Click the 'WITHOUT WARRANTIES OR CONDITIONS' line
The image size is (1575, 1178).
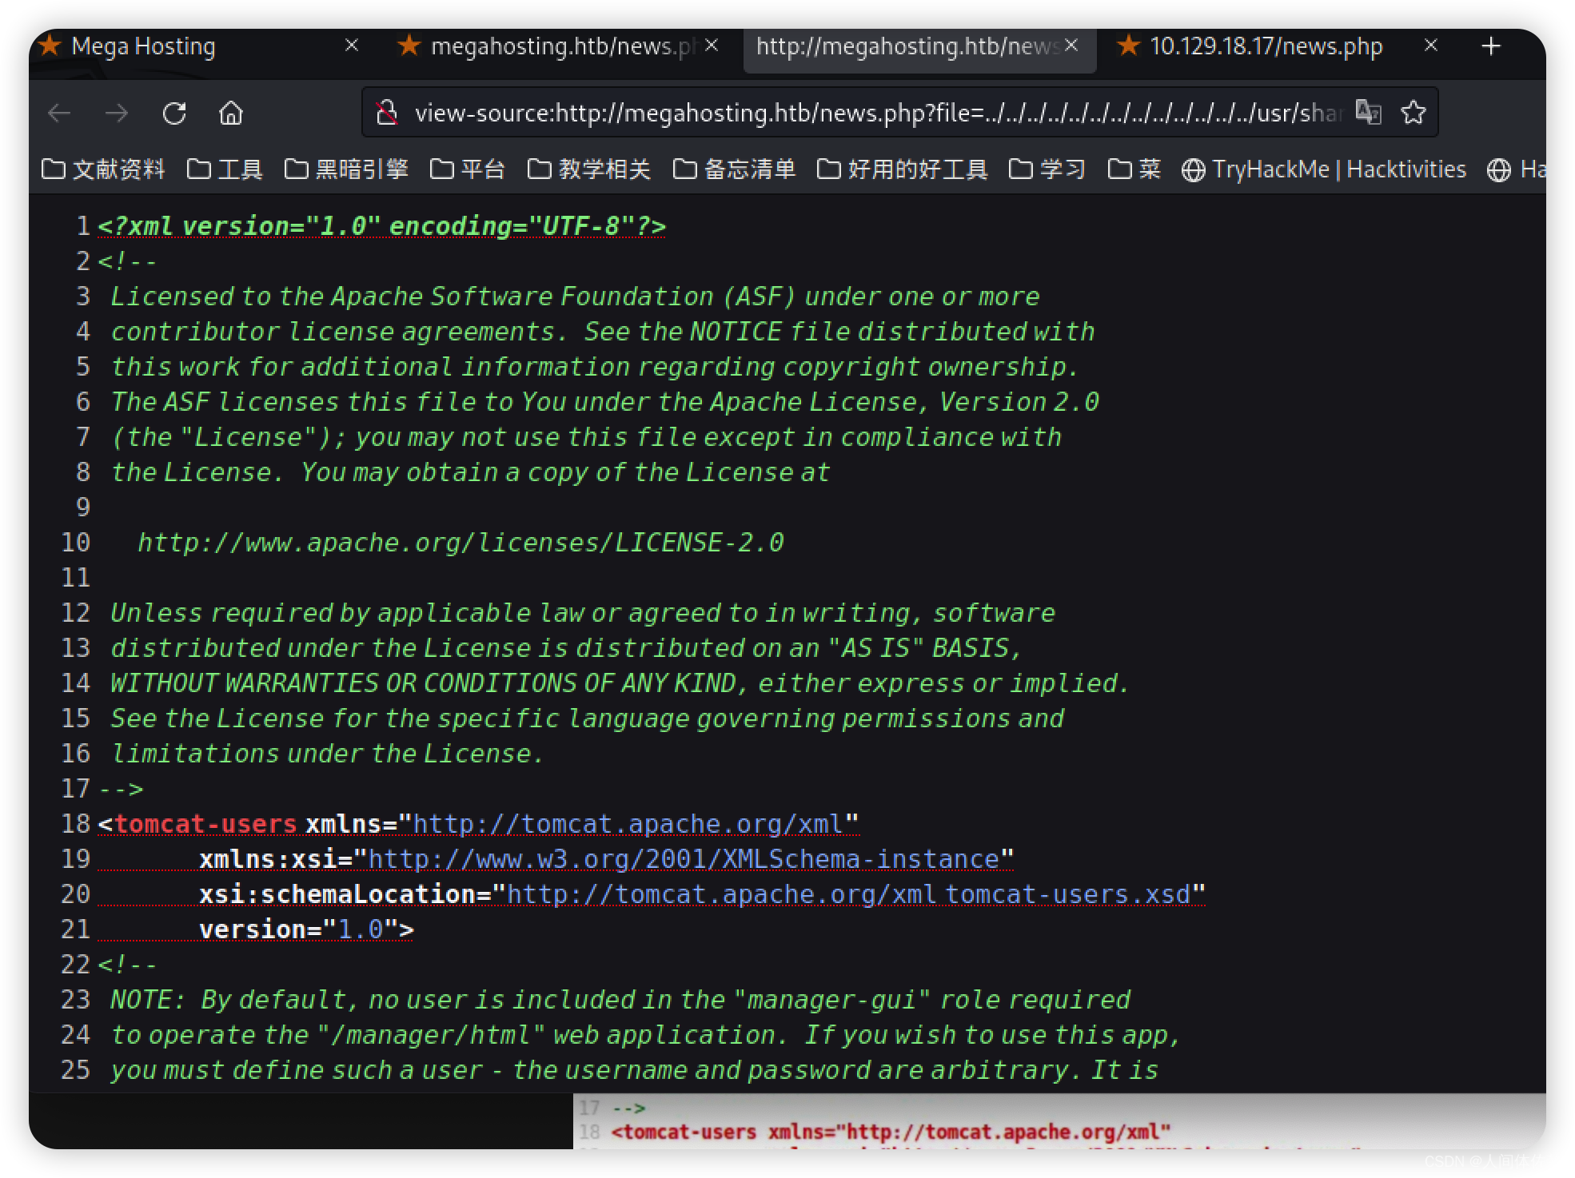click(x=620, y=683)
